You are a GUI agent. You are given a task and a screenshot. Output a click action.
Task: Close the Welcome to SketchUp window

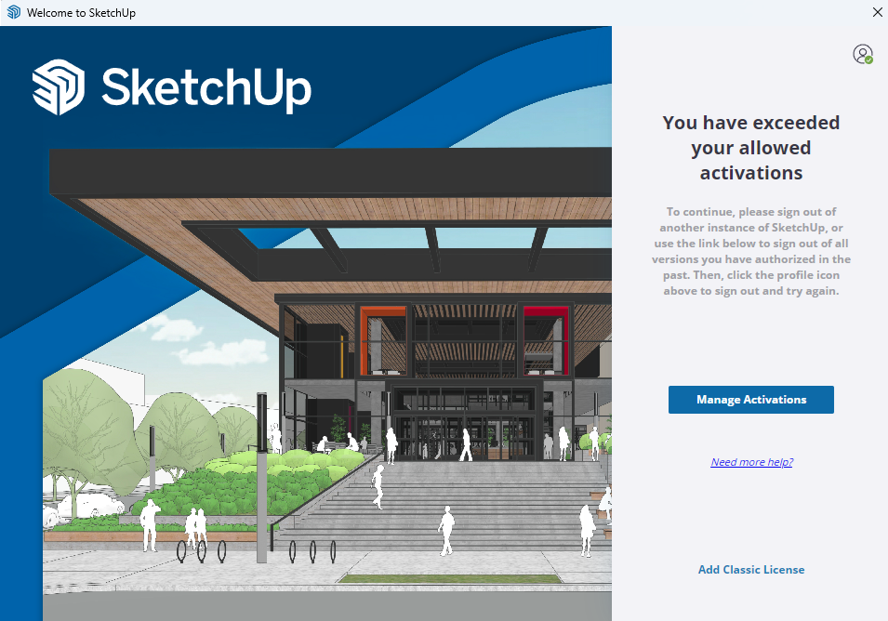click(x=877, y=12)
